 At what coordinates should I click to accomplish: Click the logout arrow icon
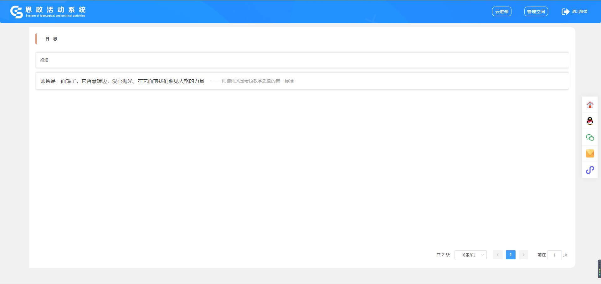565,12
